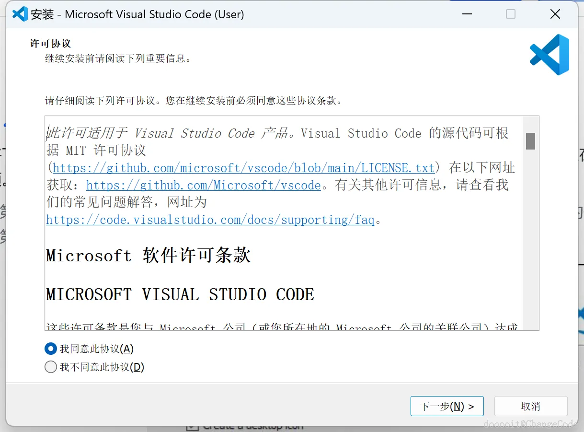584x432 pixels.
Task: Click the large VS Code logo in header
Action: click(550, 55)
